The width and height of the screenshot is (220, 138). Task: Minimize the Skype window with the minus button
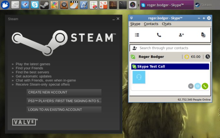click(199, 18)
